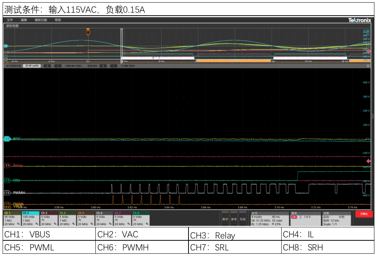Image resolution: width=377 pixels, height=256 pixels.
Task: Click the 400 V scale label
Action: (366, 82)
